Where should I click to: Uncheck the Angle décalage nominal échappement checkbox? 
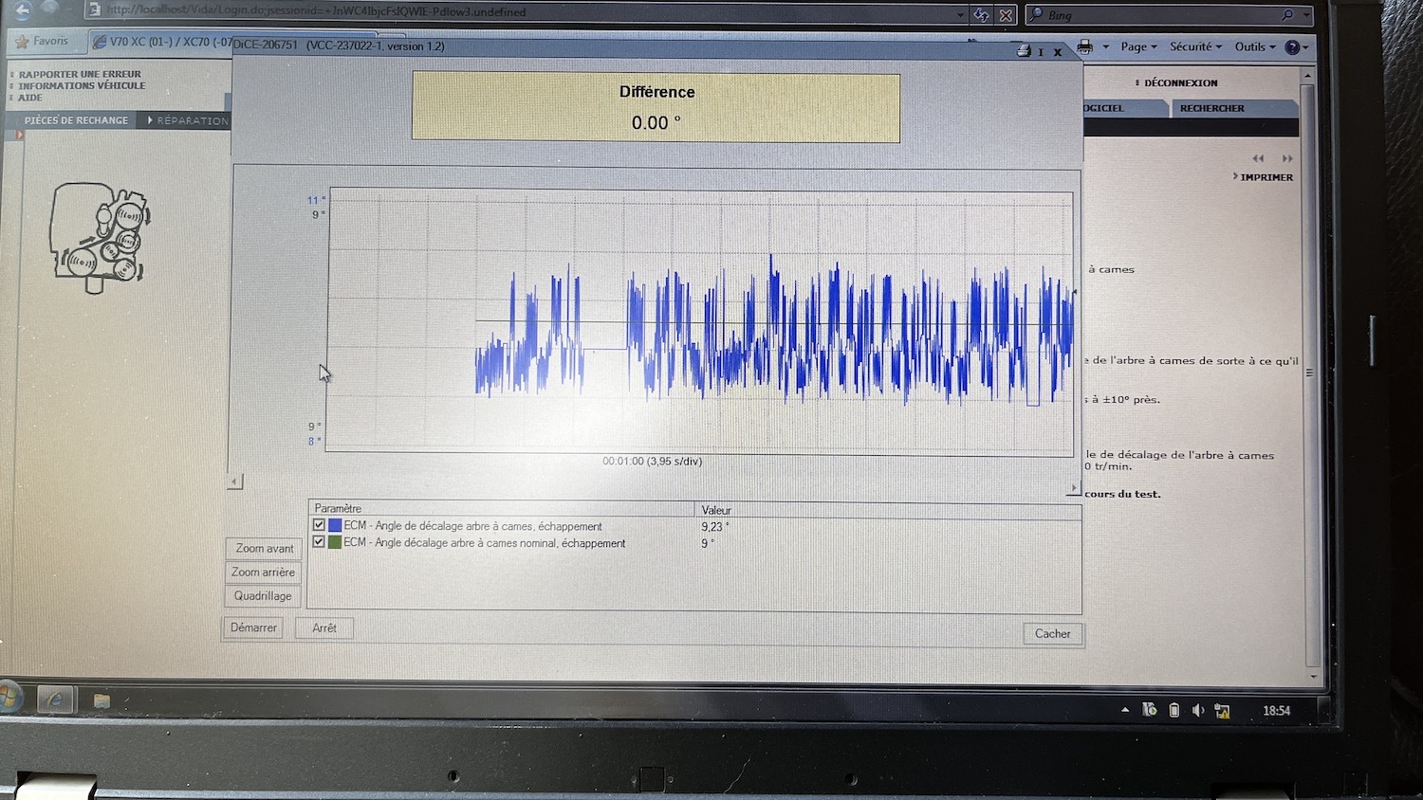319,541
